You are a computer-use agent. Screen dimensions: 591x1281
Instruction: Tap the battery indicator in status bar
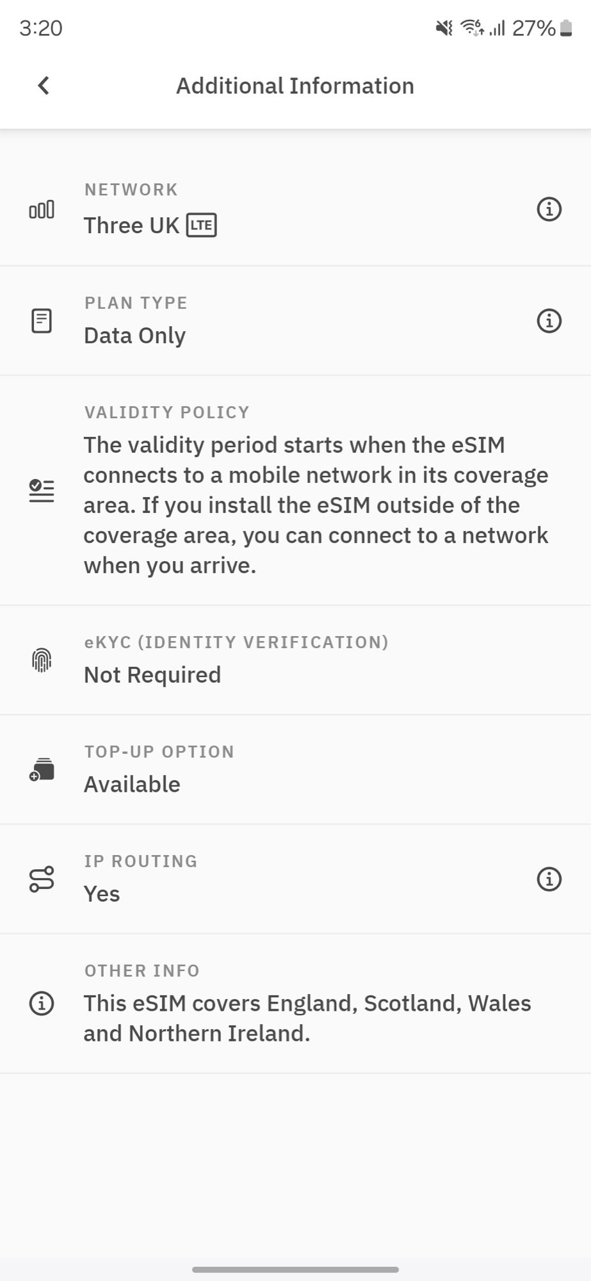click(566, 28)
